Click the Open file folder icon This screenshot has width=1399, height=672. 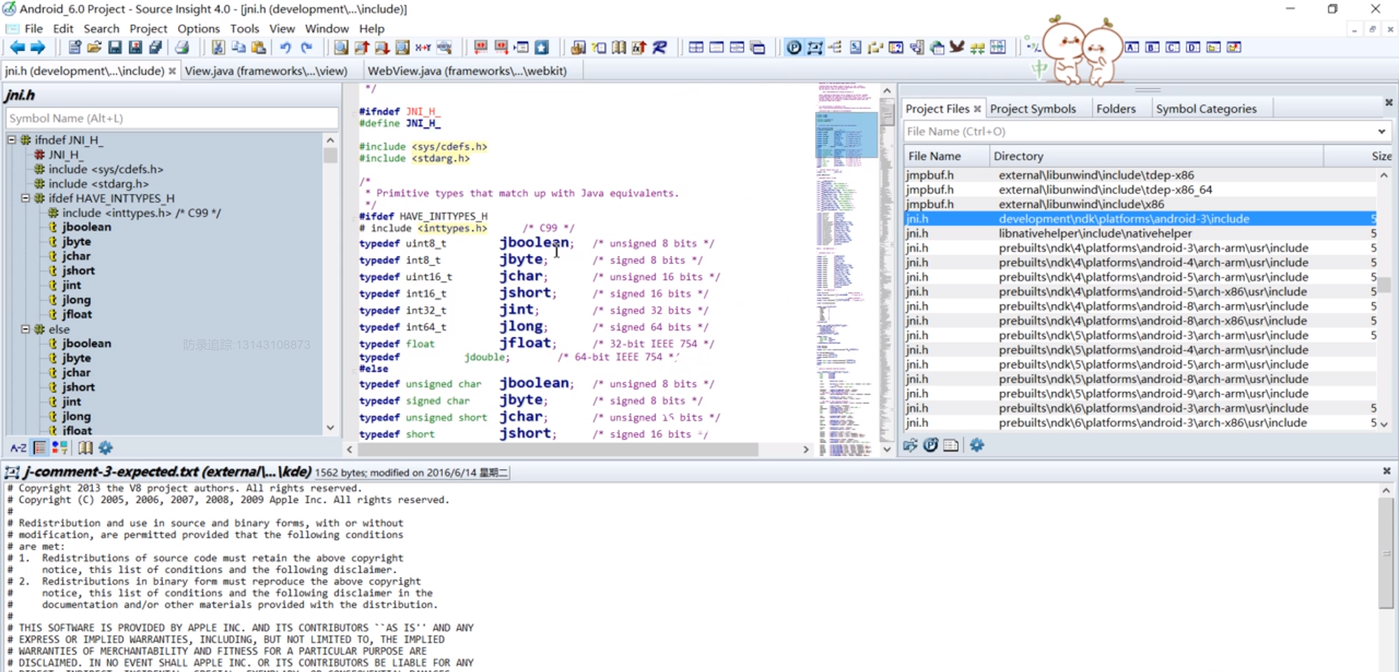coord(94,48)
